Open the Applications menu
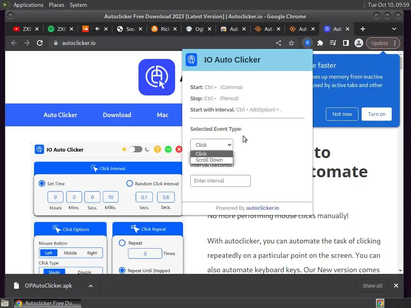The width and height of the screenshot is (411, 308). 28,5
